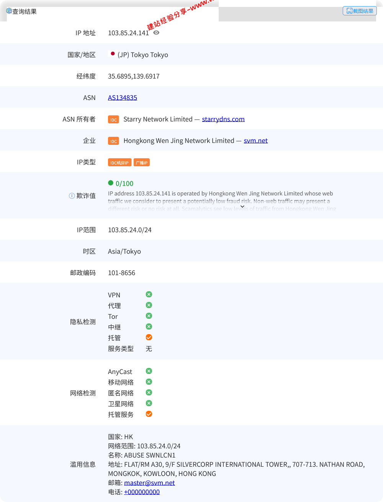Open the starrydns.com link
This screenshot has height=502, width=383.
(x=223, y=119)
